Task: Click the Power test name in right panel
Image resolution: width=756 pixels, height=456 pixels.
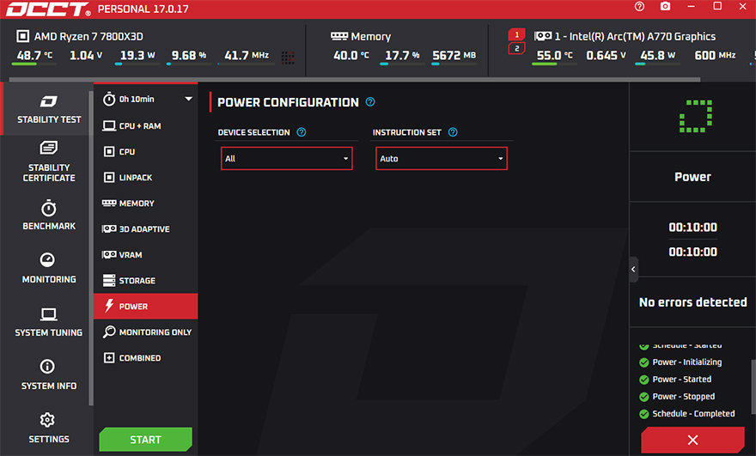Action: (692, 177)
